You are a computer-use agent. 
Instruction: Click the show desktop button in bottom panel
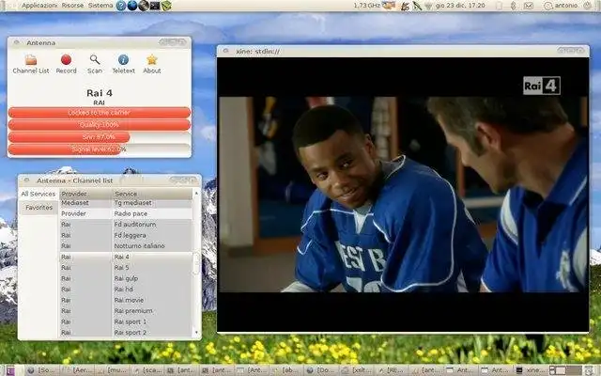10,370
